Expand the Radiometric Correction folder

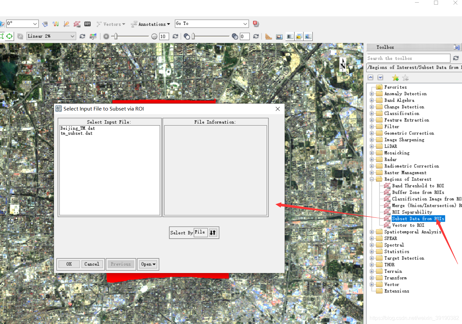click(372, 166)
